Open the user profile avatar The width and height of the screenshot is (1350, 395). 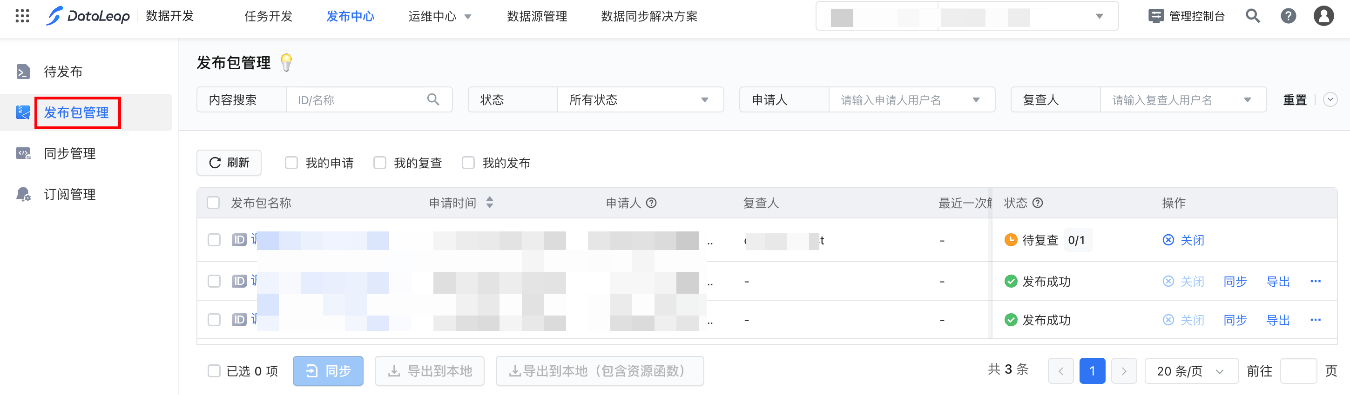pos(1323,16)
